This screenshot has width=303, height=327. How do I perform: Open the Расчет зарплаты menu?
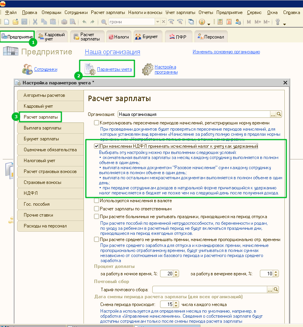click(x=108, y=12)
